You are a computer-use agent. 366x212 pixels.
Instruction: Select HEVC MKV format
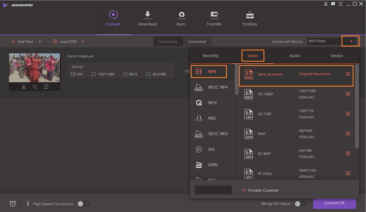212,134
